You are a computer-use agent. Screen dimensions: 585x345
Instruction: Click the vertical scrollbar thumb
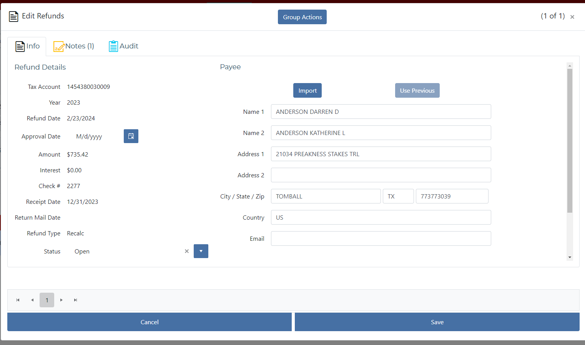coord(570,140)
